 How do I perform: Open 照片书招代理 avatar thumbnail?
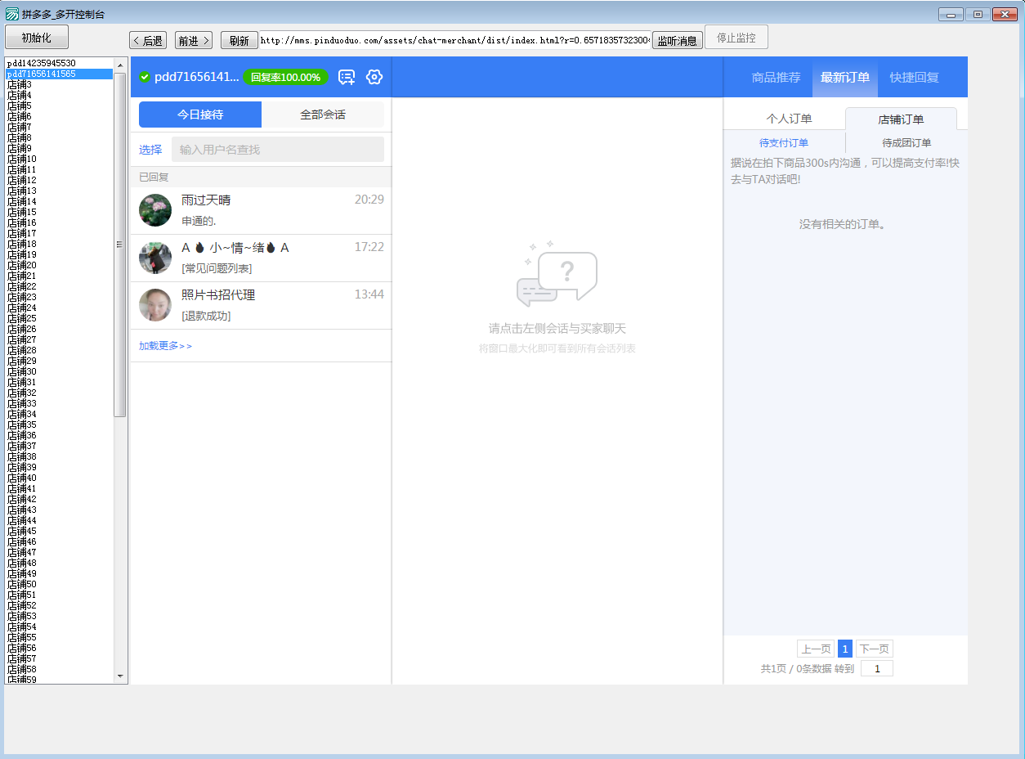[155, 305]
